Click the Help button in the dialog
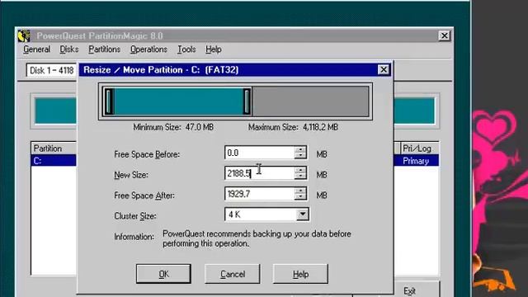Viewport: 528px width, 297px height. click(x=300, y=274)
